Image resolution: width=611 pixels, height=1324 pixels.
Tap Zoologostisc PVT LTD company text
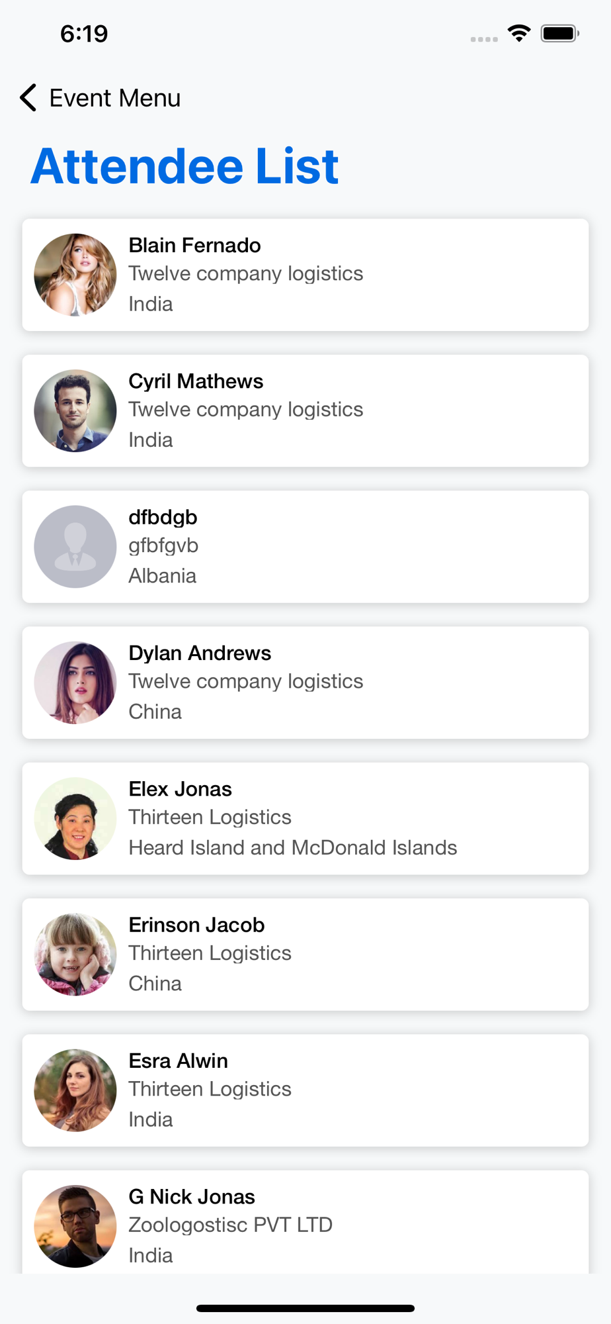(230, 1225)
